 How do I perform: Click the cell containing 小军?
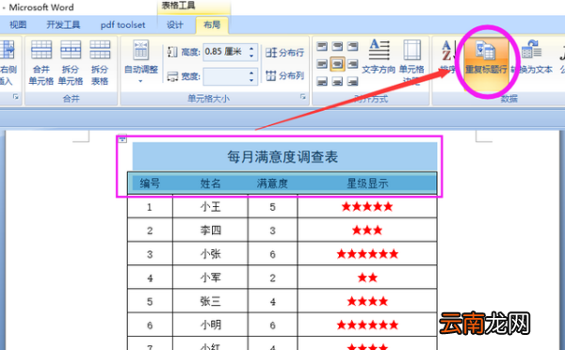[210, 278]
